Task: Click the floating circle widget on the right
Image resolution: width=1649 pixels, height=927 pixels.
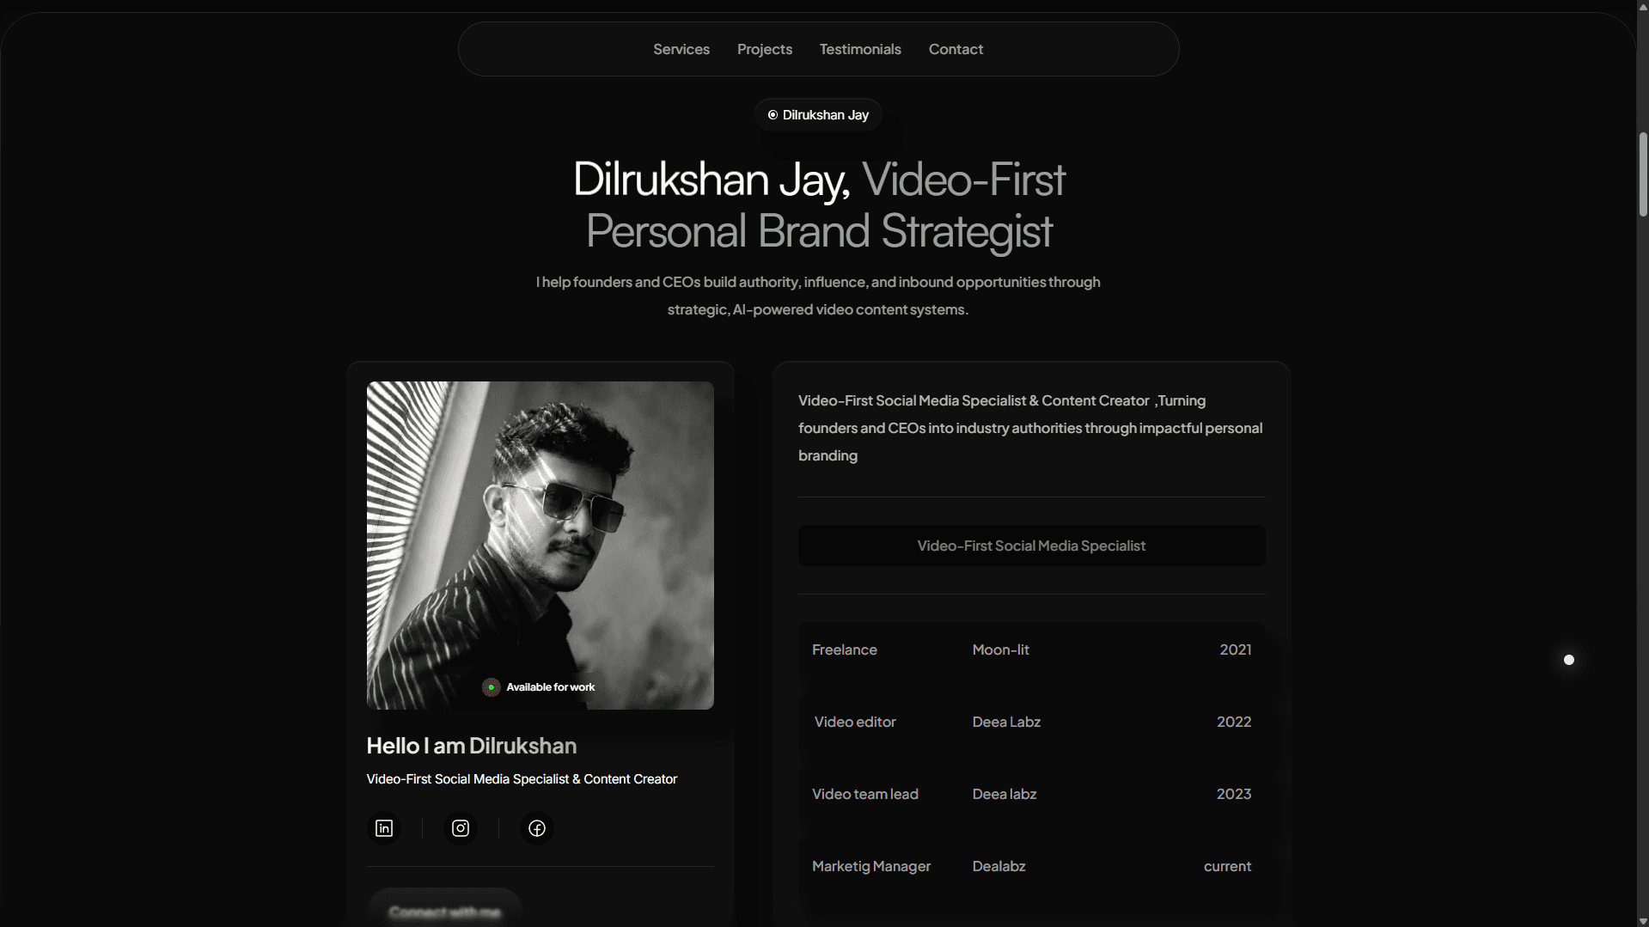Action: coord(1569,660)
